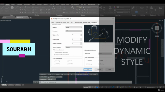This screenshot has height=92, width=165.
Task: Expand the Draw panel flyout
Action: (12, 15)
